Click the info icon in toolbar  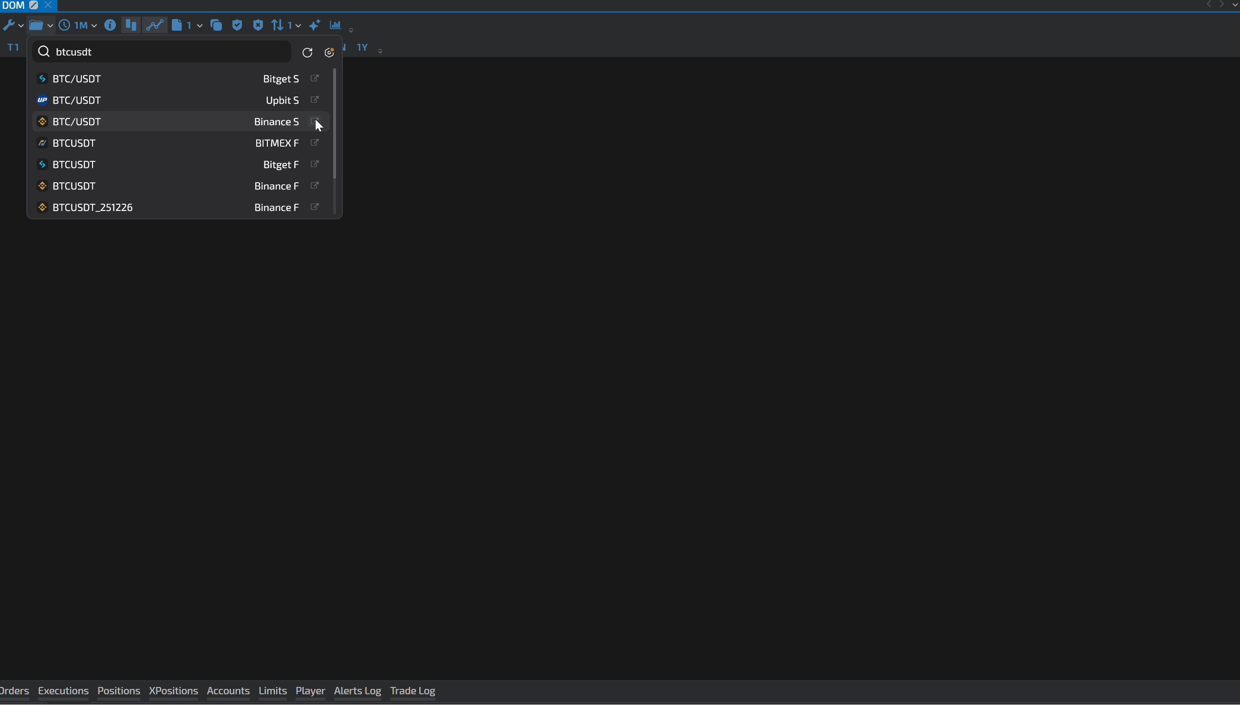[110, 25]
